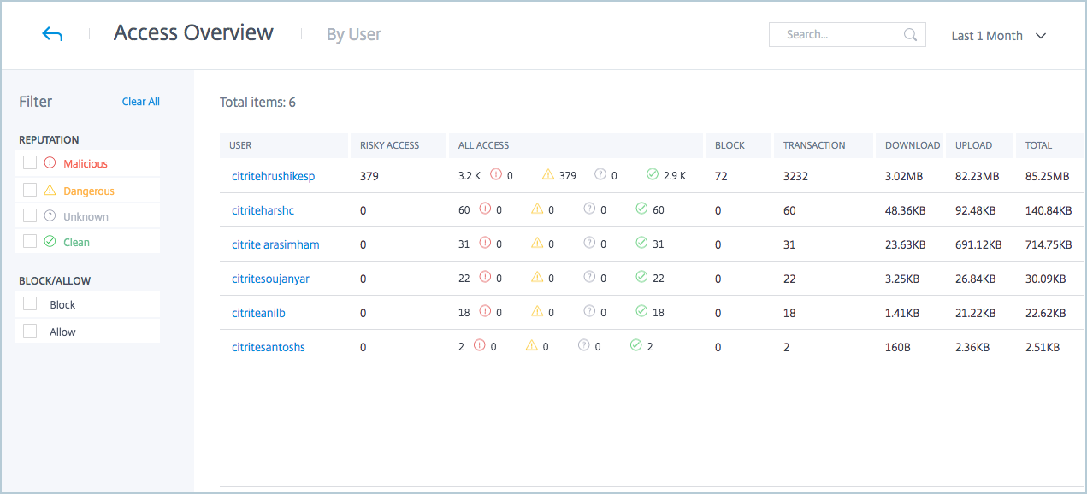
Task: Enable the Malicious reputation checkbox
Action: coord(30,163)
